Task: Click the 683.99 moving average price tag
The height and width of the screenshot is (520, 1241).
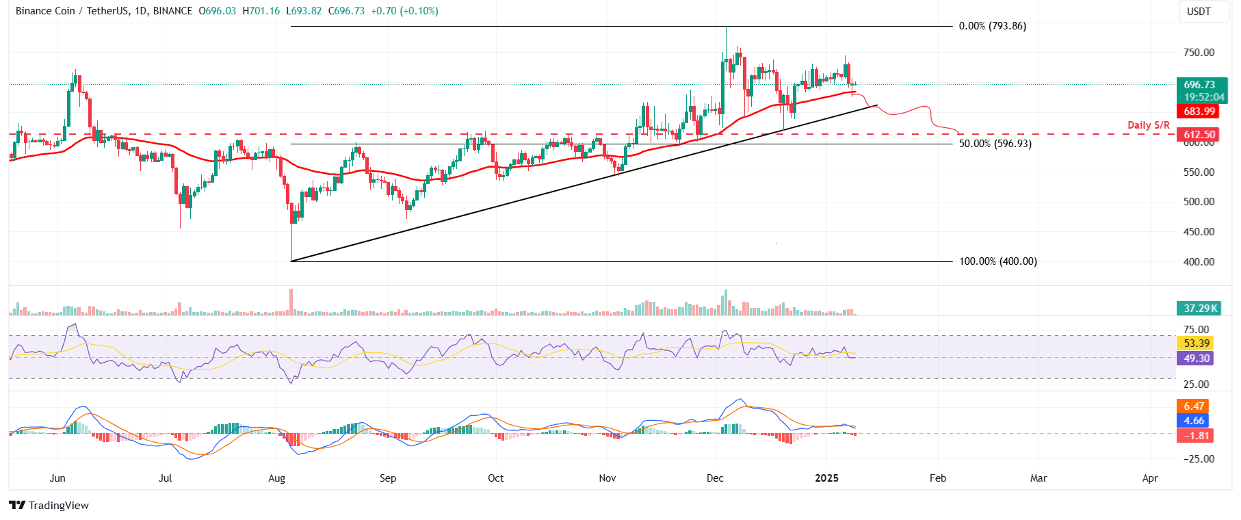Action: (x=1199, y=112)
